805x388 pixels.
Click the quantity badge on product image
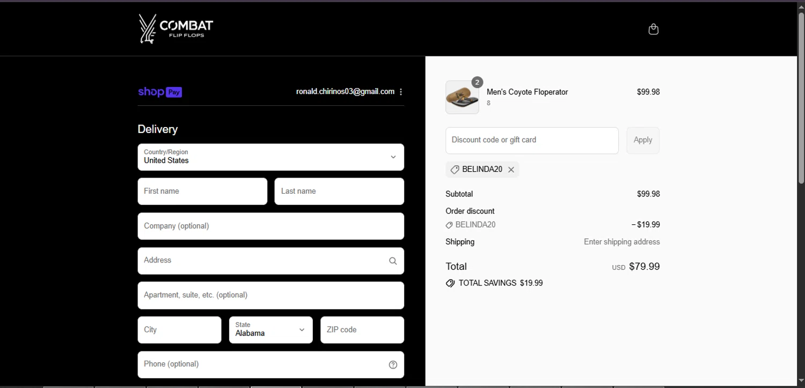coord(477,82)
